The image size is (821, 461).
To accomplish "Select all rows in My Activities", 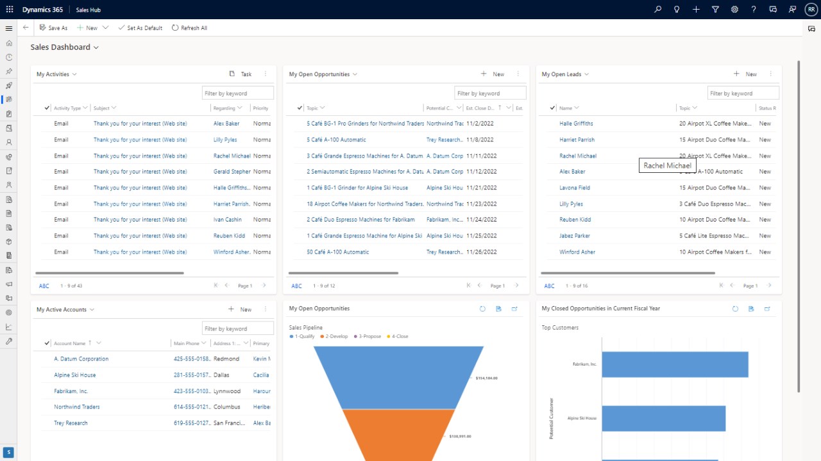I will 47,108.
